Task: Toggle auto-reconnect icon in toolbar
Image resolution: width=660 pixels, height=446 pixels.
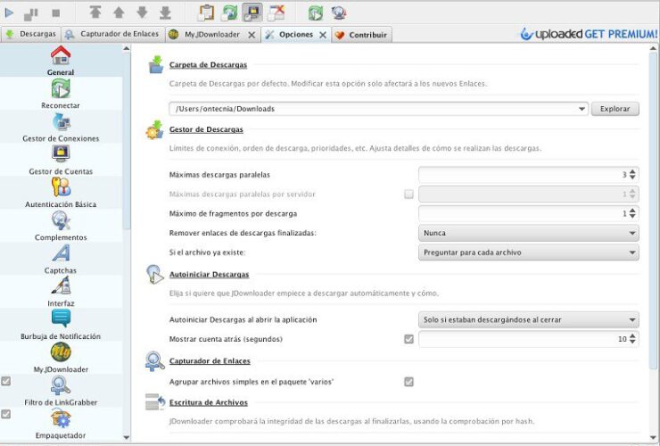Action: point(229,12)
